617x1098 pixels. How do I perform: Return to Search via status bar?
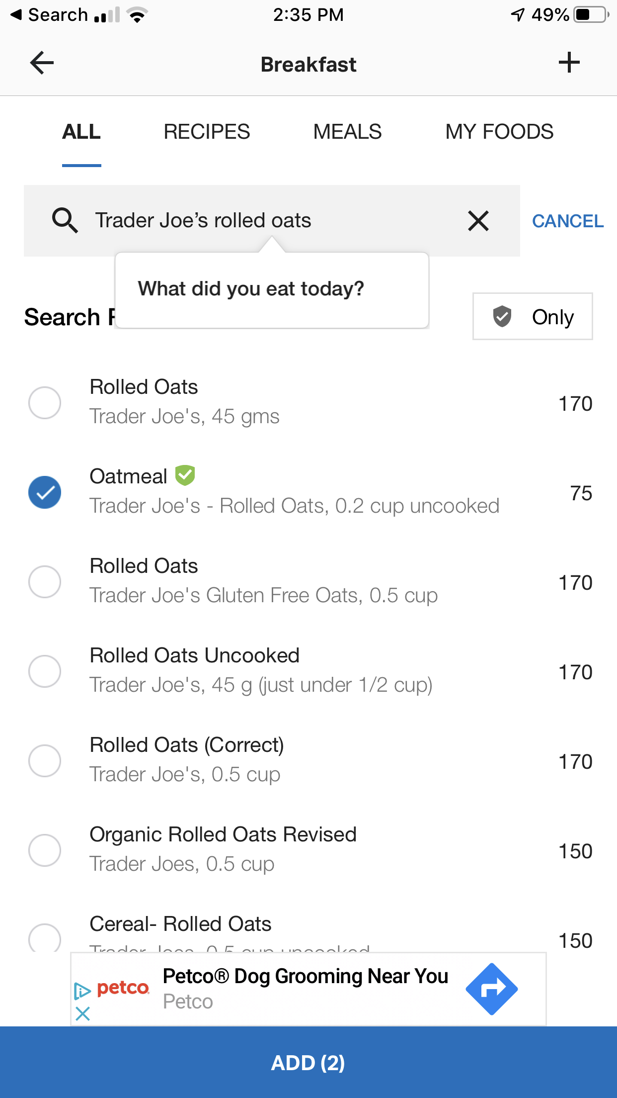(49, 15)
